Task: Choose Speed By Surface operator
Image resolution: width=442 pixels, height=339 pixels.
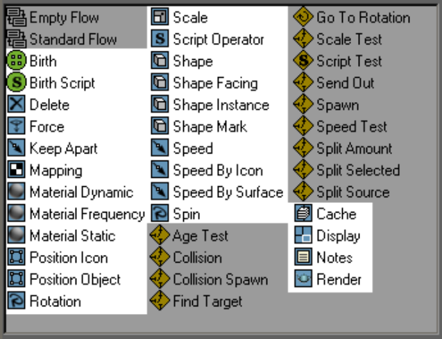Action: (x=227, y=192)
